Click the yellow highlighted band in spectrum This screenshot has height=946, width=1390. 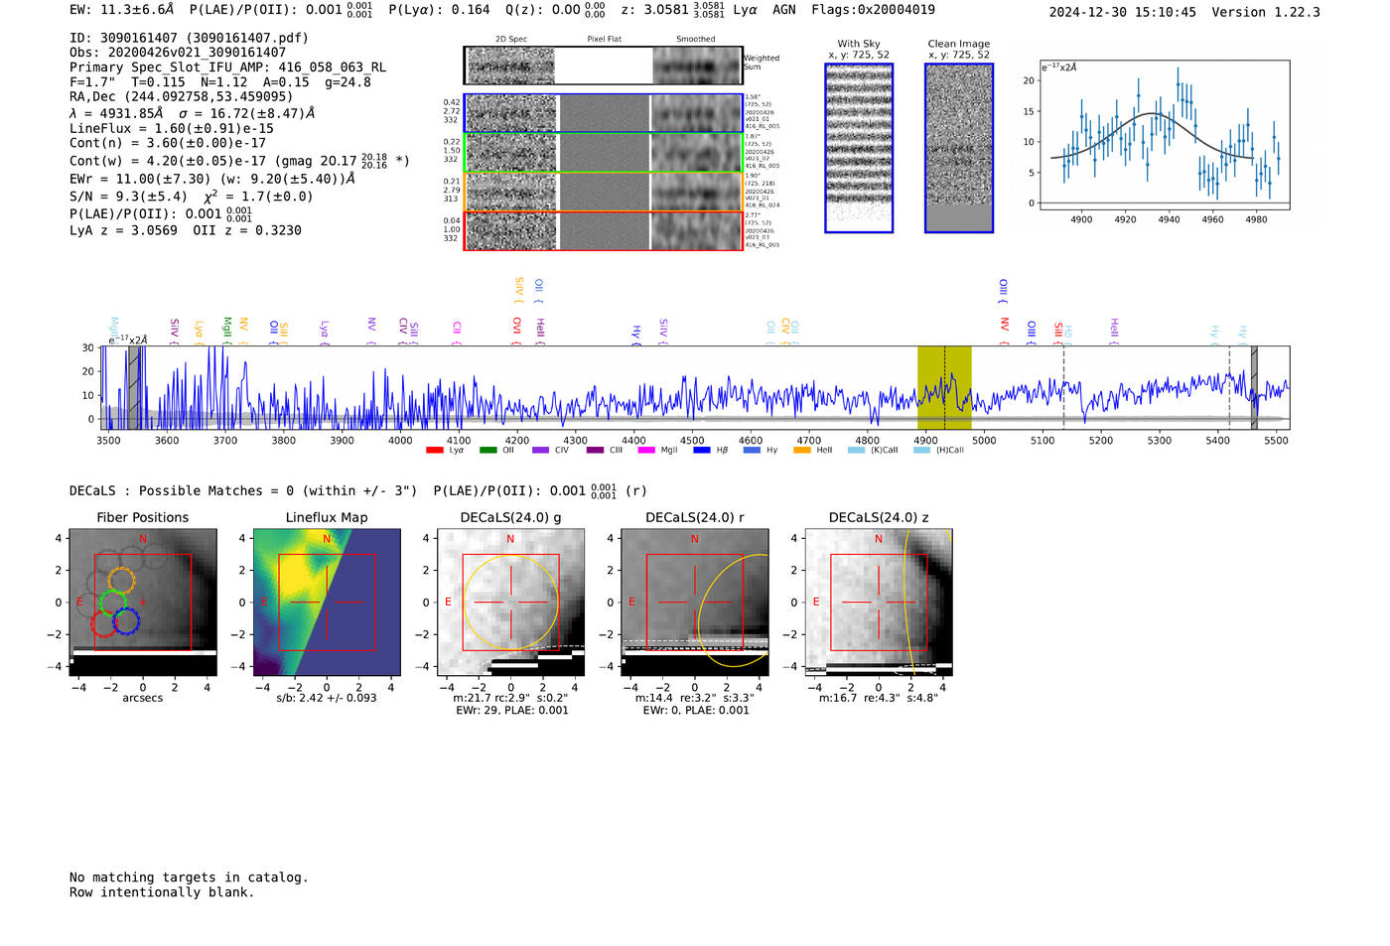pos(943,387)
